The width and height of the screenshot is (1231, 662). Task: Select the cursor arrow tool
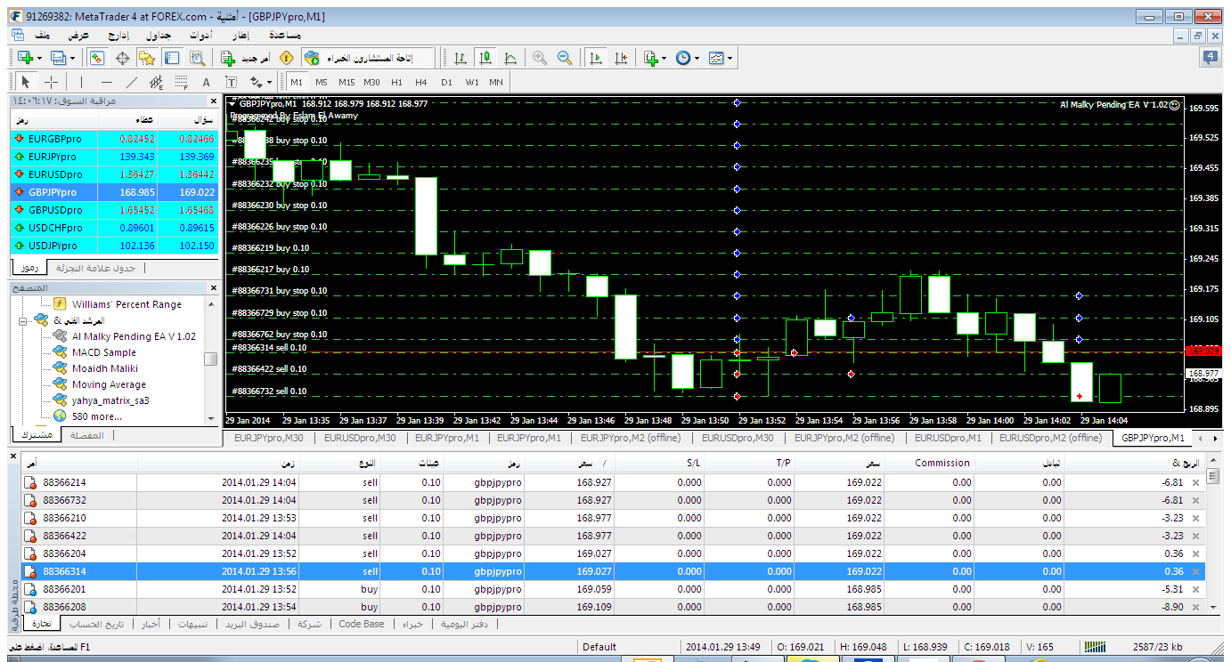tap(25, 82)
